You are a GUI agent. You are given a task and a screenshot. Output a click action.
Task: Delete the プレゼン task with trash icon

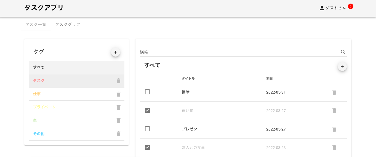pyautogui.click(x=334, y=129)
